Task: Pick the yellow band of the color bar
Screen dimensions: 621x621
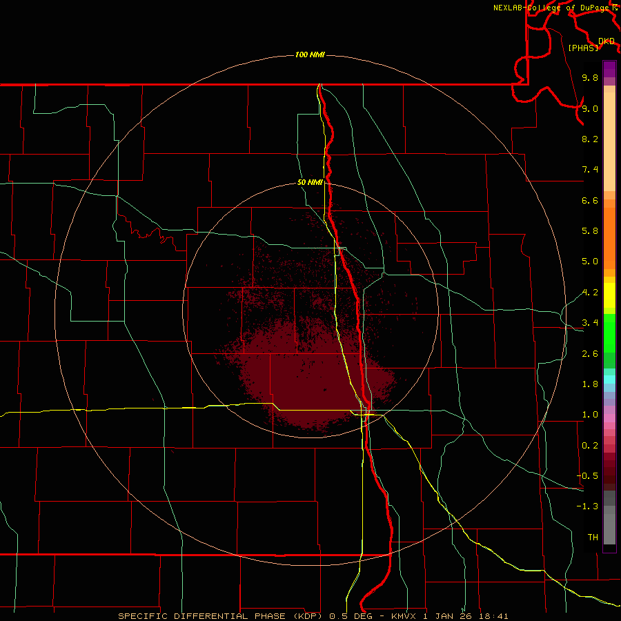Action: (x=609, y=295)
